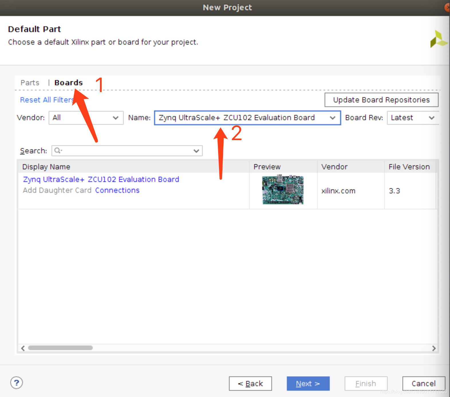Close the New Project dialog
Image resolution: width=450 pixels, height=397 pixels.
point(447,7)
